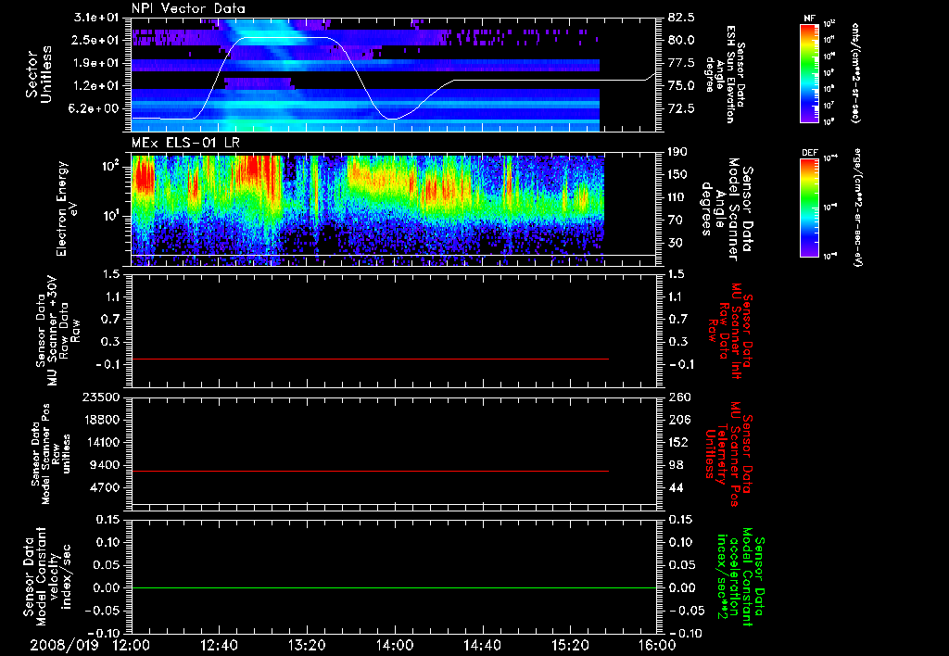This screenshot has height=656, width=949.
Task: Click the 44 telemetry tick label
Action: point(677,487)
